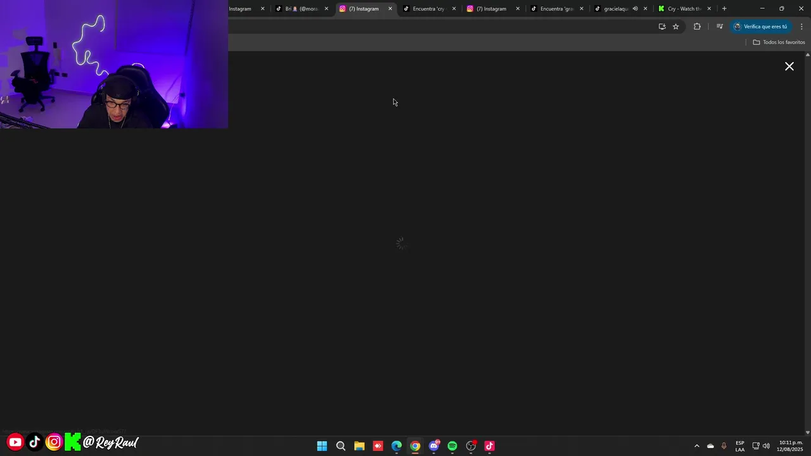
Task: Open network status tray icon
Action: click(755, 446)
